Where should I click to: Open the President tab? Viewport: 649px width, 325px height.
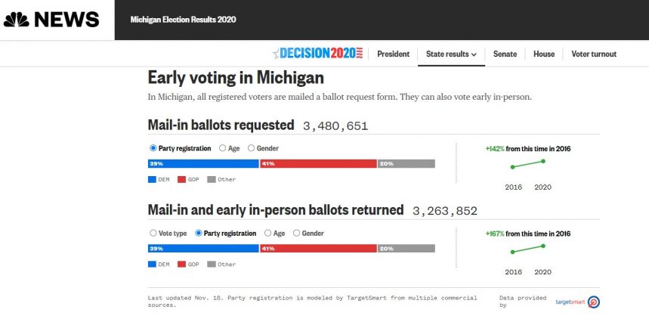[x=393, y=54]
